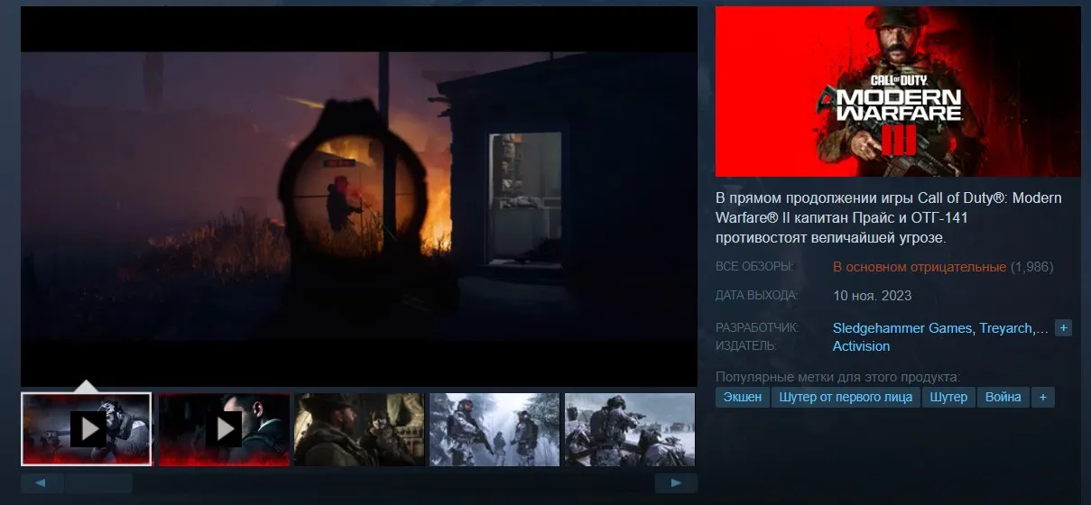Open the 'В основном отрицательные' reviews summary
This screenshot has height=505, width=1091.
[x=920, y=267]
